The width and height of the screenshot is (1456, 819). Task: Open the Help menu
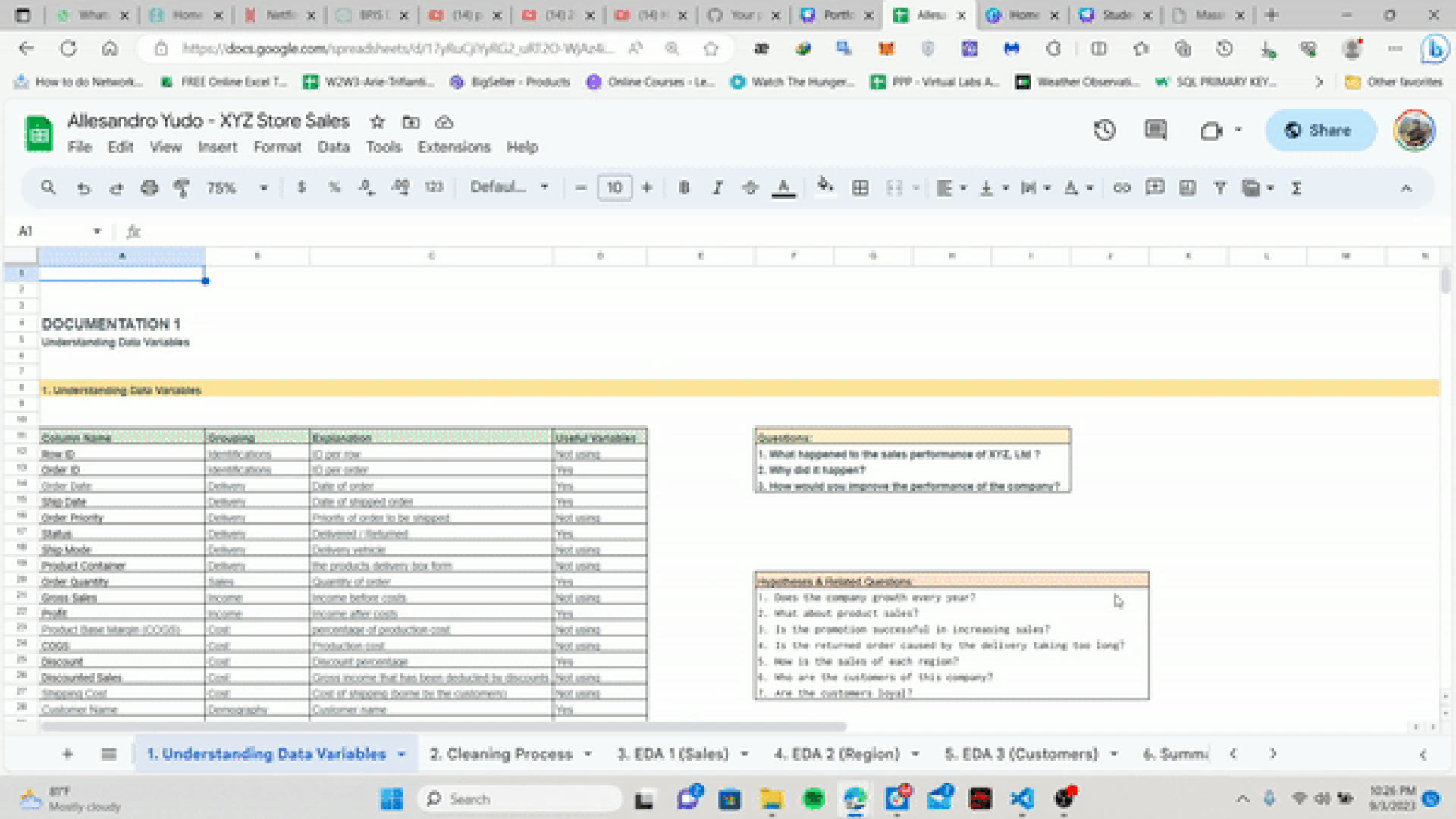tap(522, 147)
